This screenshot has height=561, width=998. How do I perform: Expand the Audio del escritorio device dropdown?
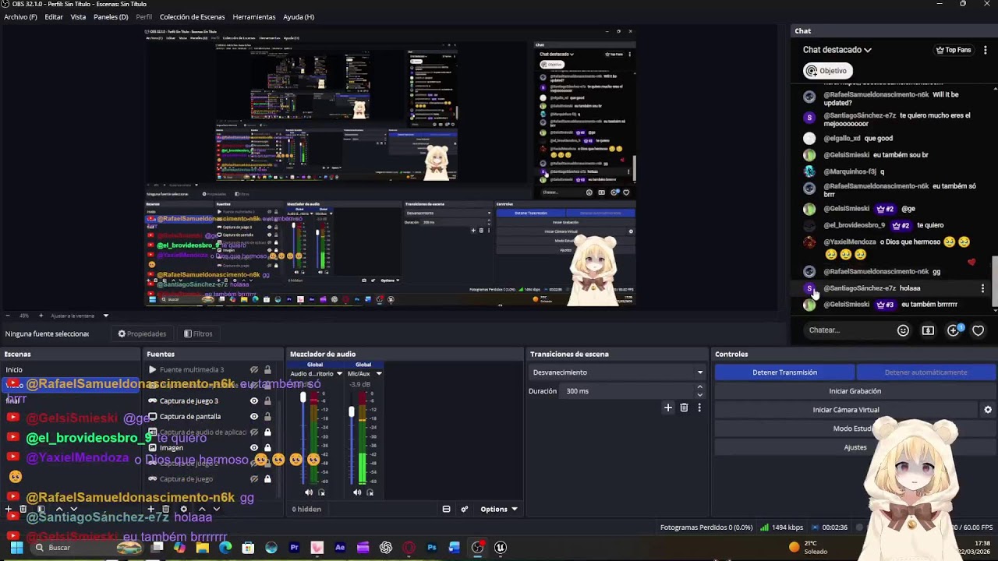pyautogui.click(x=339, y=374)
